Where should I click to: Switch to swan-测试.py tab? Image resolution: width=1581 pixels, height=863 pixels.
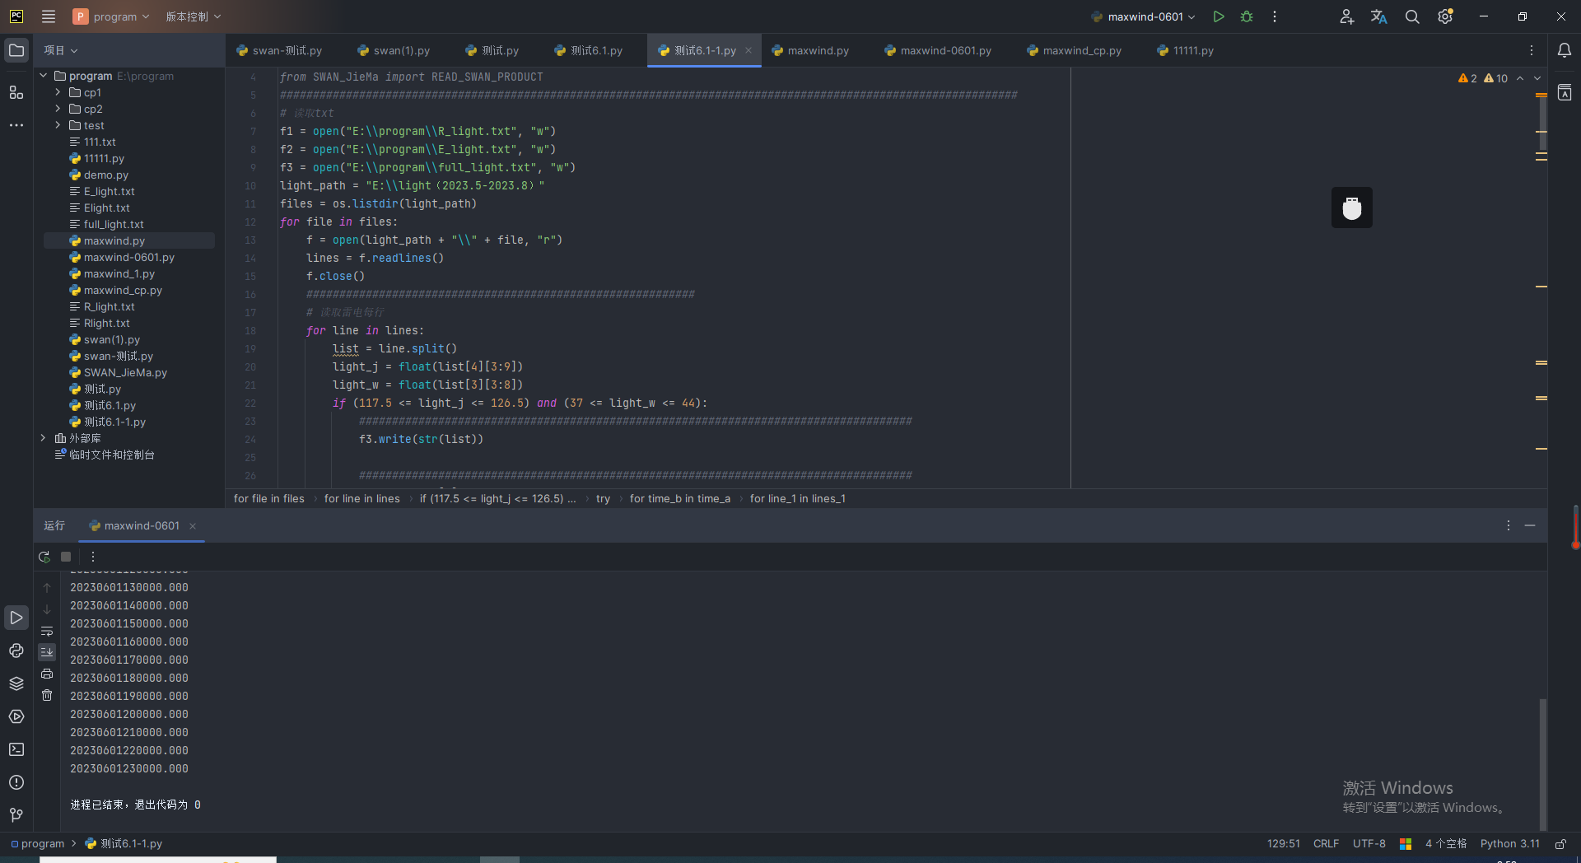(x=279, y=50)
